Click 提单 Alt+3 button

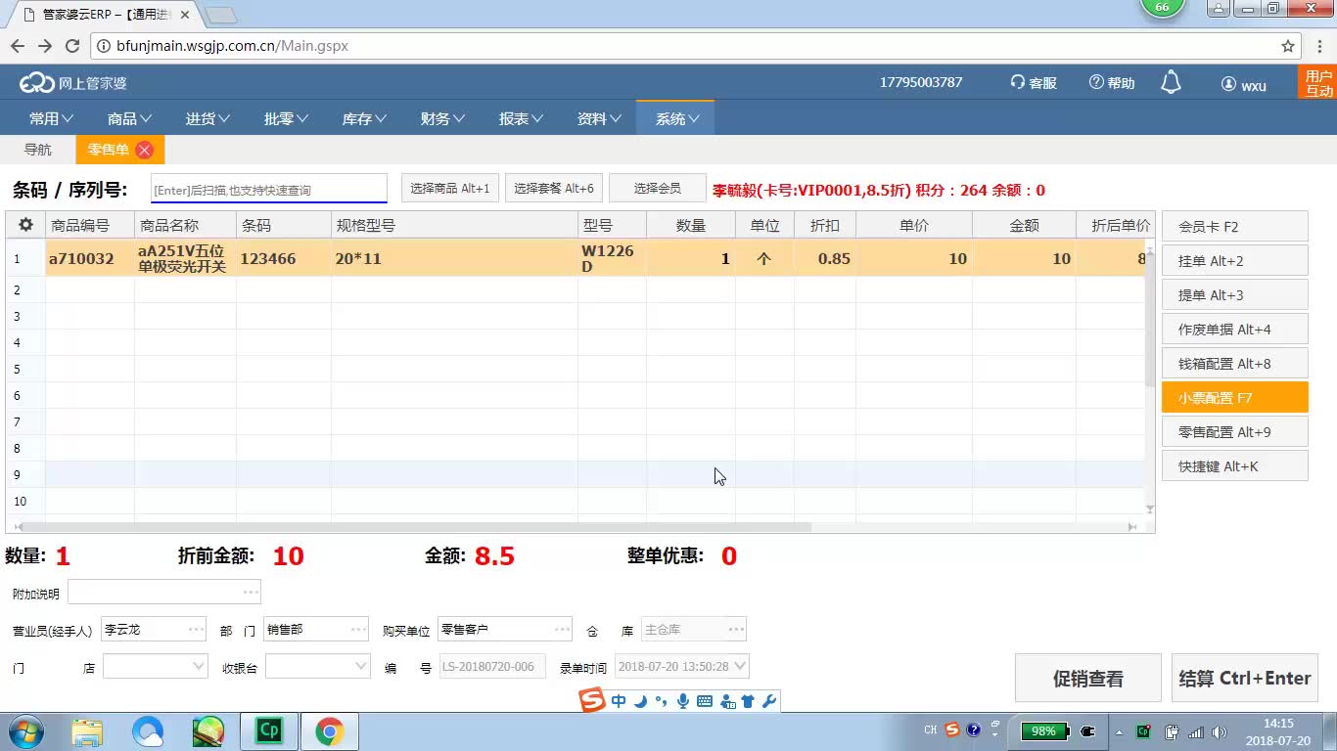[1235, 294]
